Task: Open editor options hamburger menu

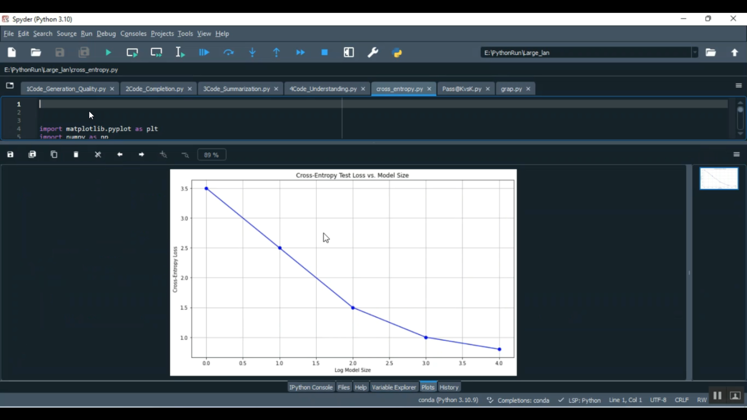Action: (x=739, y=86)
